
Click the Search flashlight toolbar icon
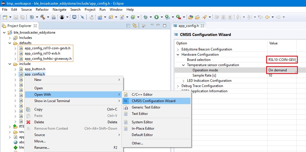click(x=204, y=17)
